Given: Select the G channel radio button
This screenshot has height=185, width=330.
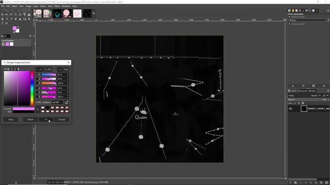Looking at the screenshot, I should coord(37,79).
